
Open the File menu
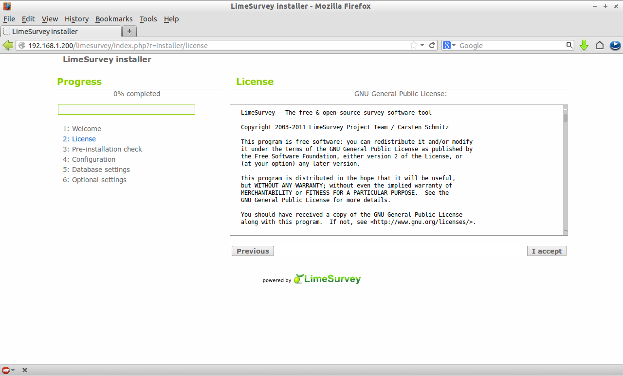tap(9, 19)
